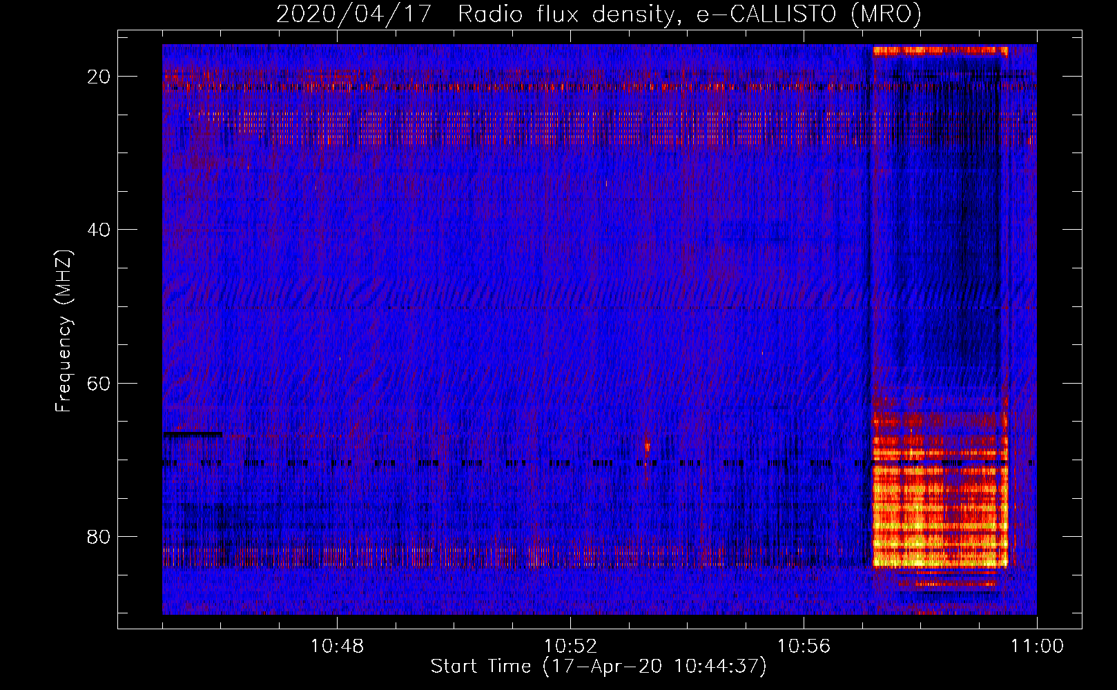Click the 'Start Time (17-Apr-20 10:44:37)' label
The height and width of the screenshot is (690, 1117).
pyautogui.click(x=599, y=667)
